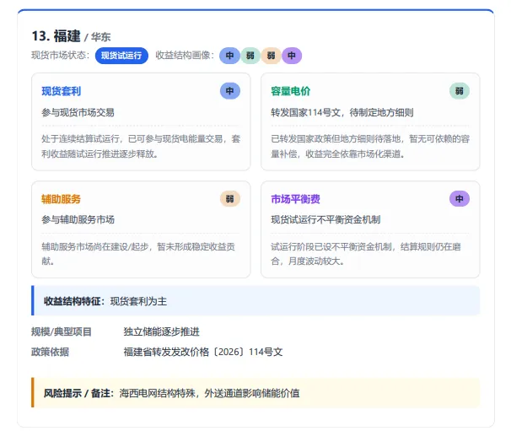This screenshot has width=511, height=431.
Task: Click the green 弱 badge on 容量电价 card
Action: (460, 90)
